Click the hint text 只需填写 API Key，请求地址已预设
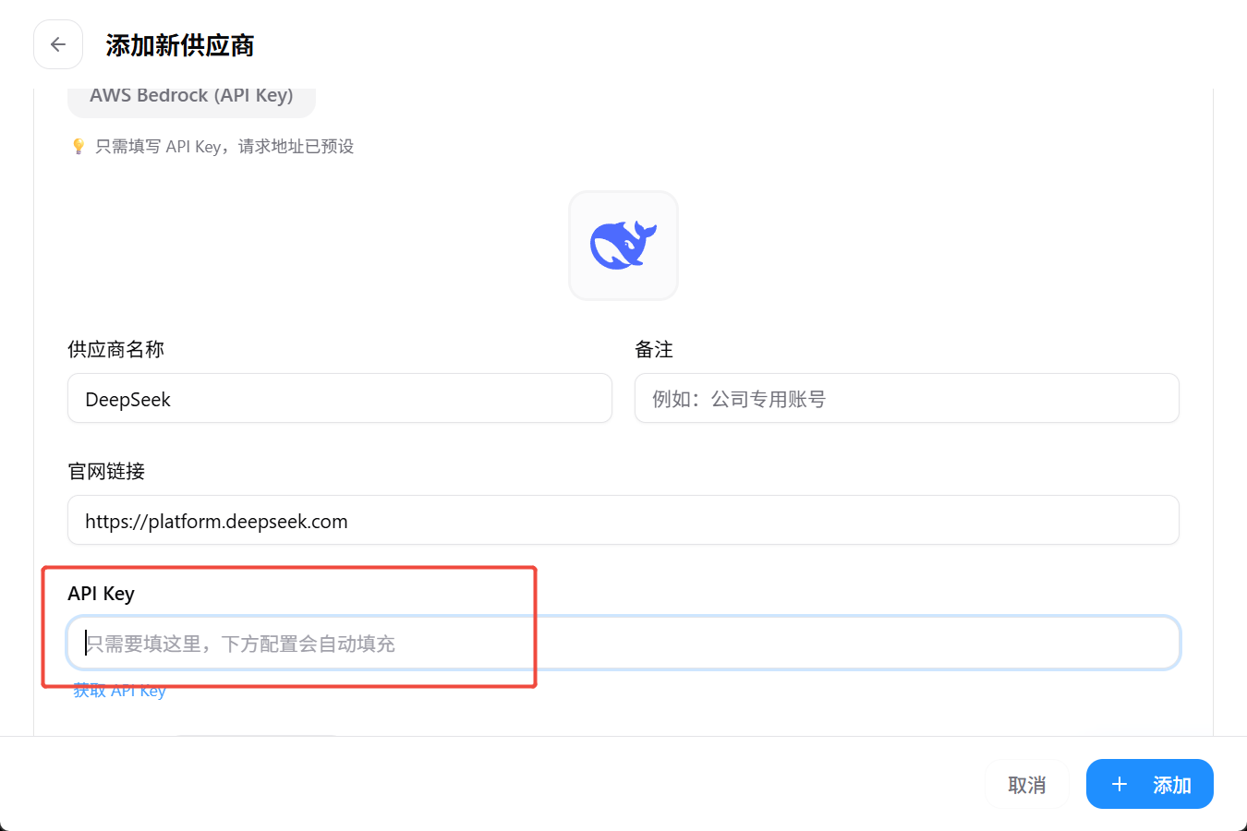The width and height of the screenshot is (1247, 831). coord(224,147)
